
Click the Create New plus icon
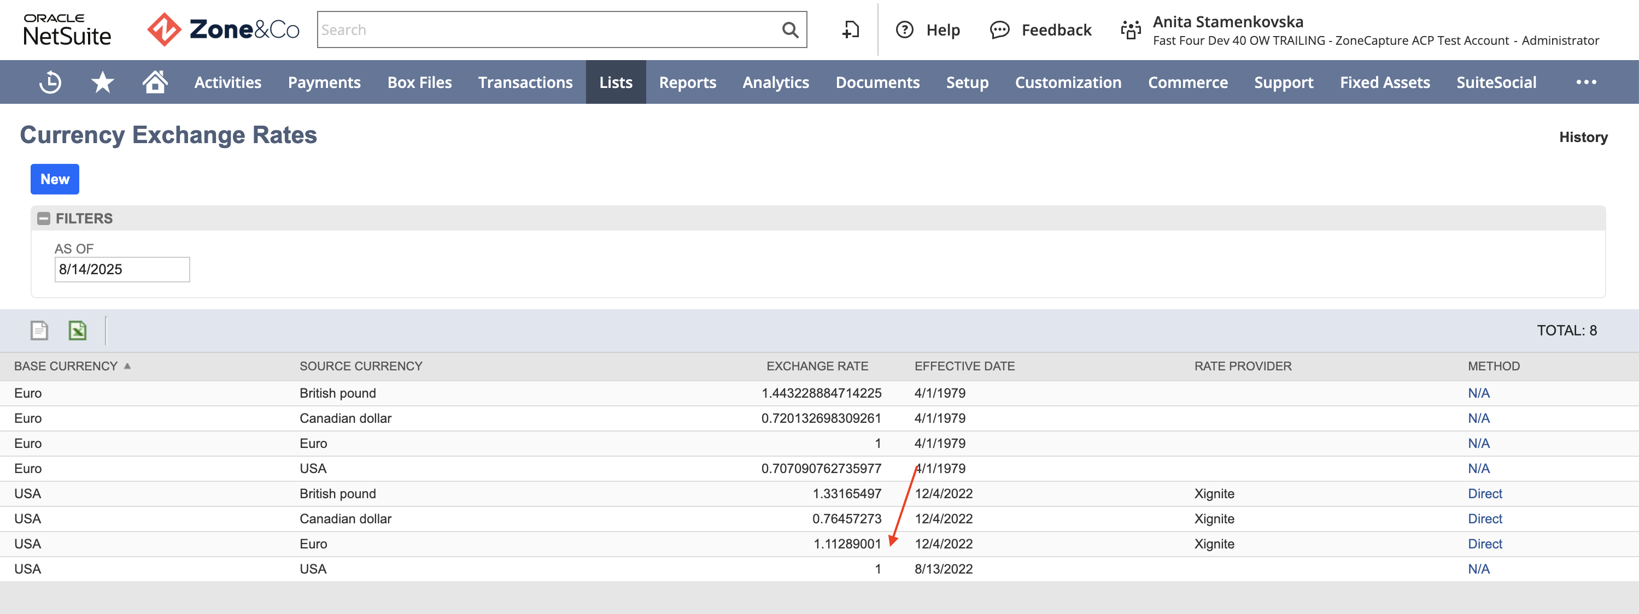(x=851, y=30)
